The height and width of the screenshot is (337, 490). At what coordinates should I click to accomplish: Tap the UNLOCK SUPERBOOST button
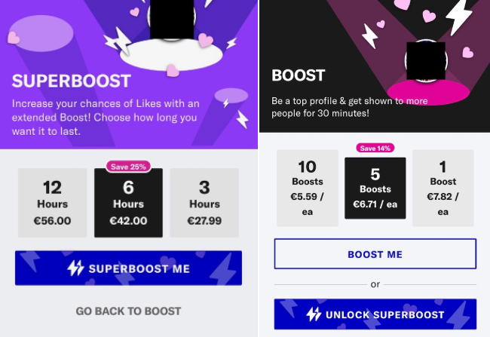click(x=375, y=314)
